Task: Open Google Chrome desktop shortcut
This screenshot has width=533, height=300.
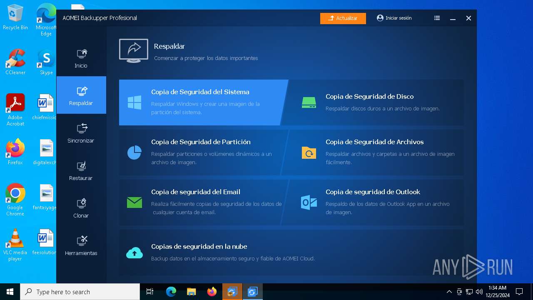Action: (15, 200)
